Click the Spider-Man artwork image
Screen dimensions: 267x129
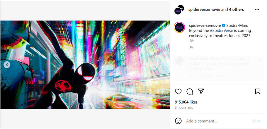tap(85, 65)
